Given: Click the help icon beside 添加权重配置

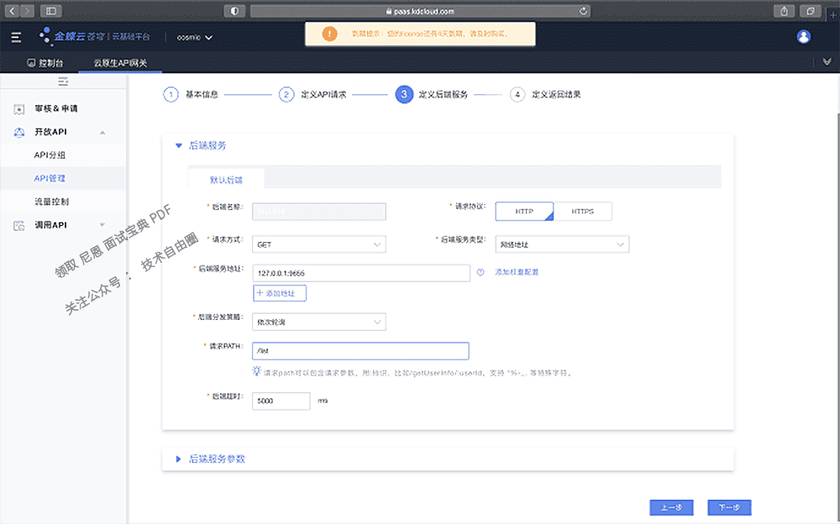Looking at the screenshot, I should (480, 272).
